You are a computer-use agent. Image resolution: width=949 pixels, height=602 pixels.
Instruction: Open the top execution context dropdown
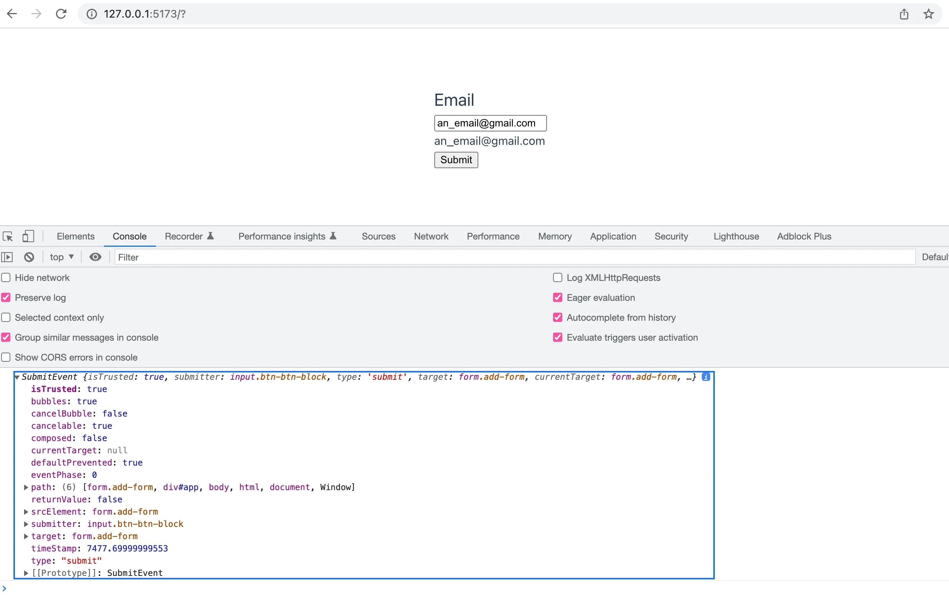point(61,257)
